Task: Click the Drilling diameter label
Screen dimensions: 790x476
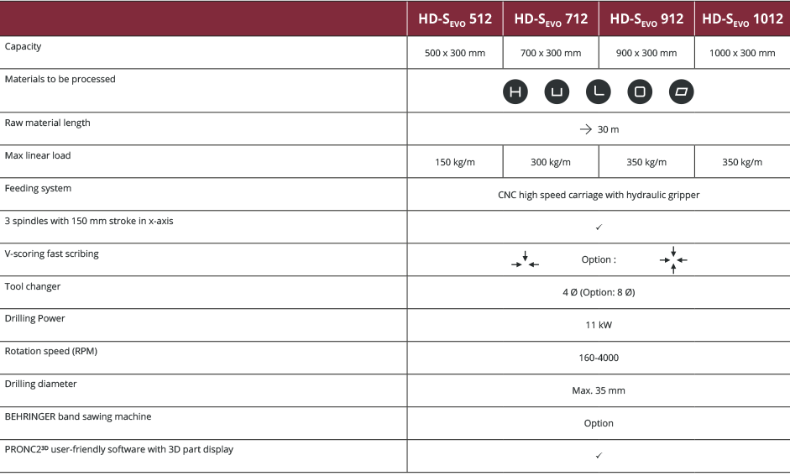Action: click(40, 384)
